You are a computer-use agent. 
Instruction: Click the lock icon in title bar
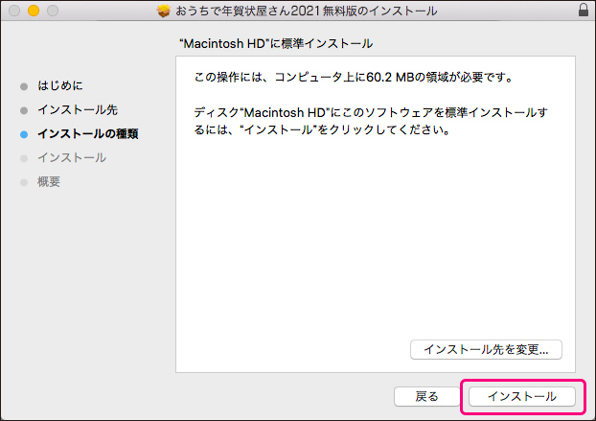pyautogui.click(x=584, y=10)
